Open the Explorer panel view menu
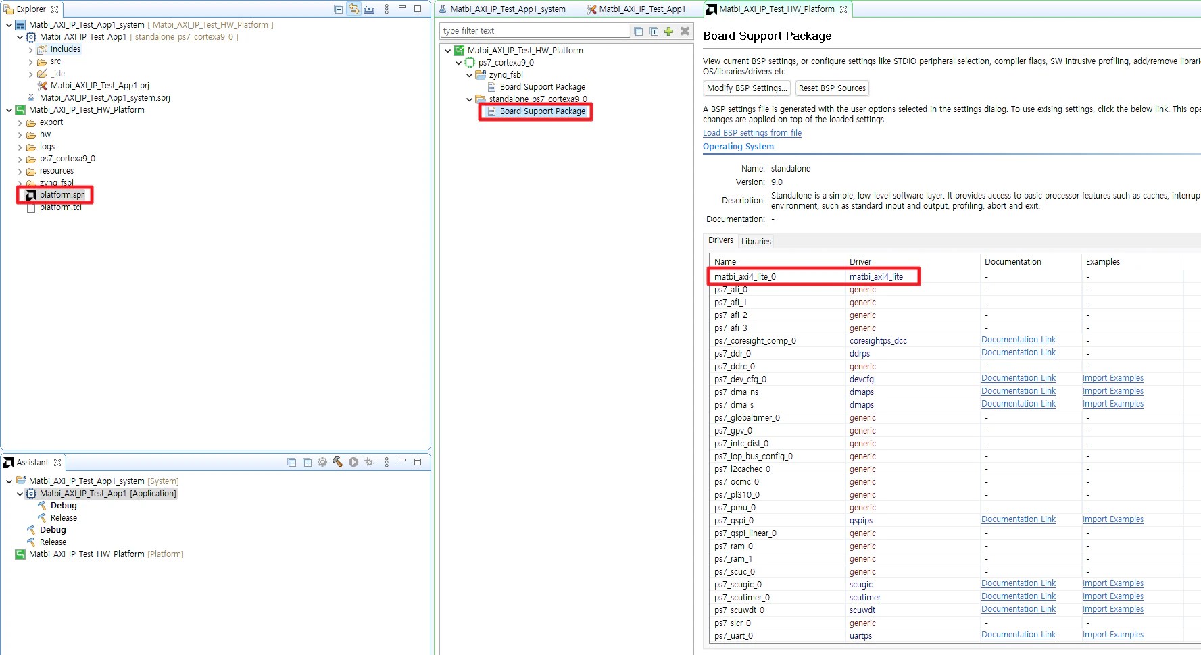 [387, 9]
